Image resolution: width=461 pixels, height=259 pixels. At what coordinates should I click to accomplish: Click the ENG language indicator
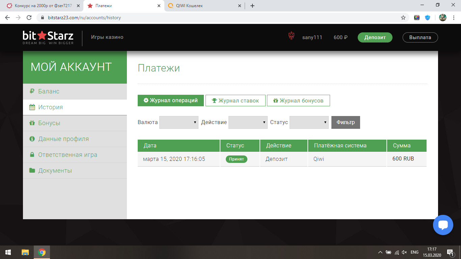coord(415,252)
